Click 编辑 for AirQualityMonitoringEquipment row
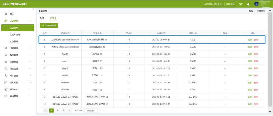273x116 pixels. pyautogui.click(x=250, y=40)
